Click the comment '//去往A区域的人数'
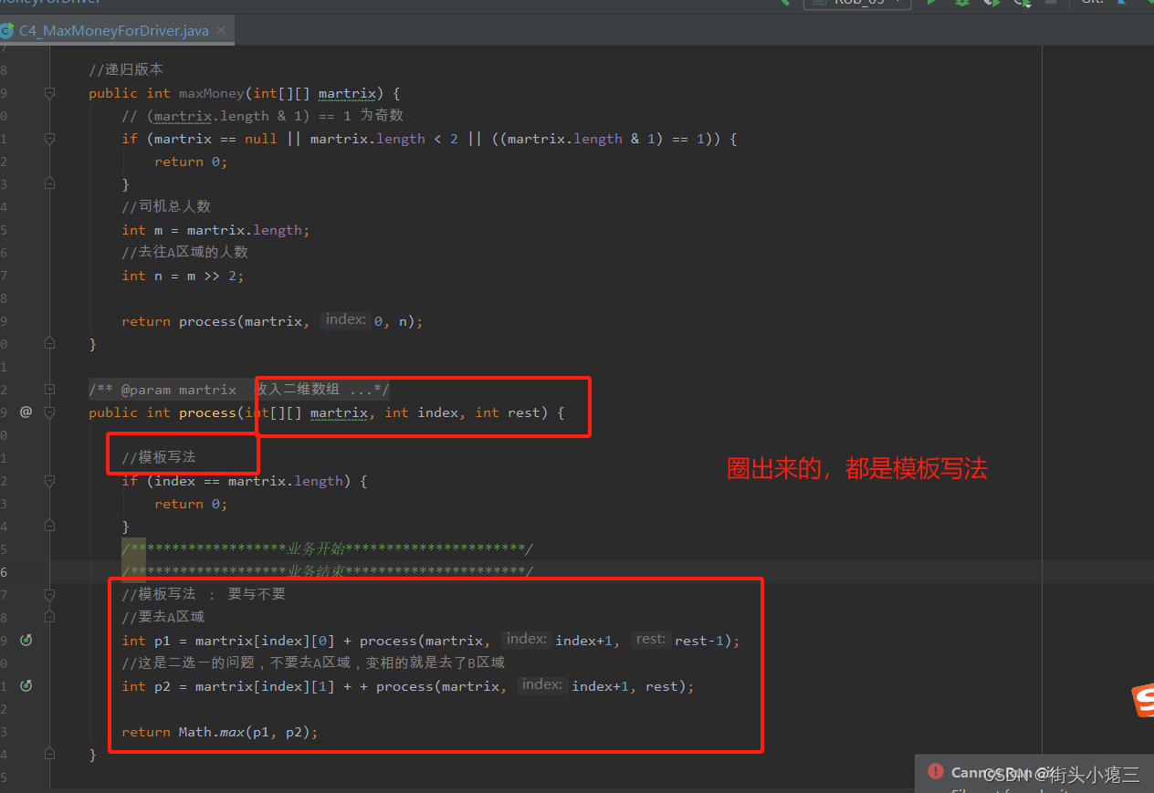 coord(185,253)
